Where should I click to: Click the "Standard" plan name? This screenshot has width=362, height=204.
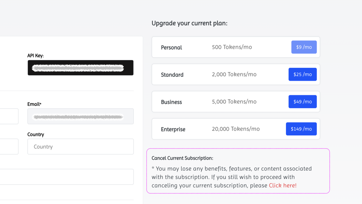(x=172, y=75)
